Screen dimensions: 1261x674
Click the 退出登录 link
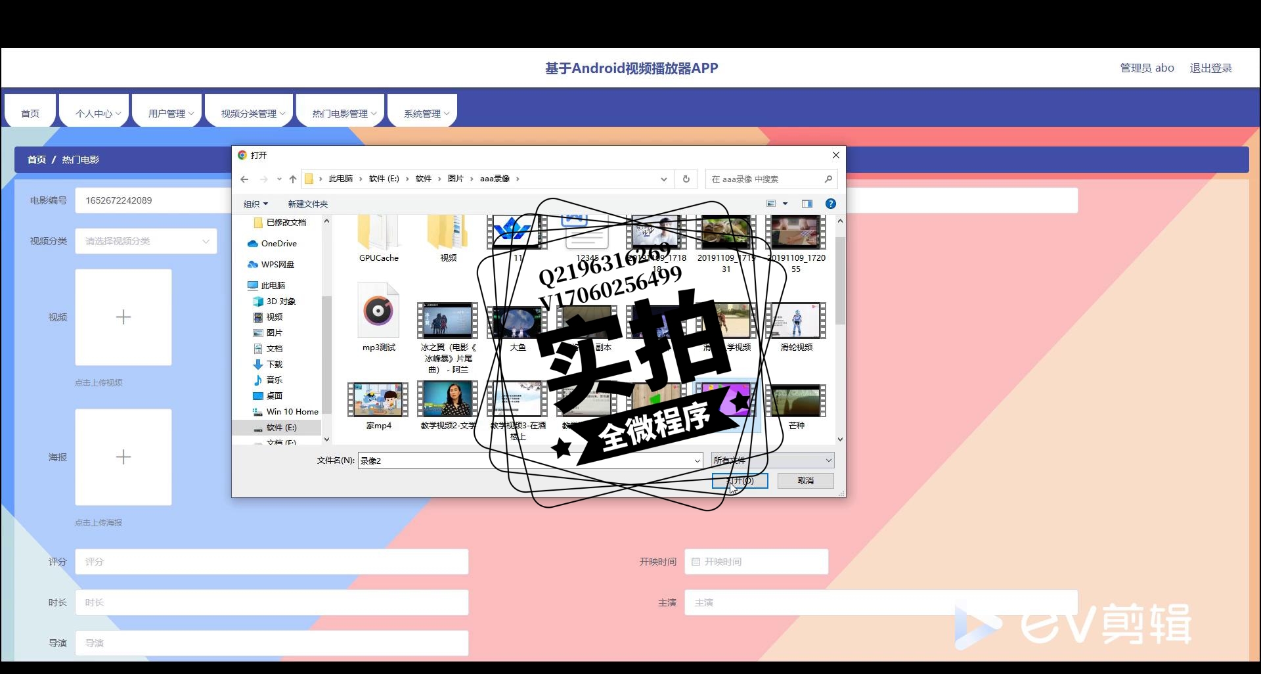[x=1210, y=68]
